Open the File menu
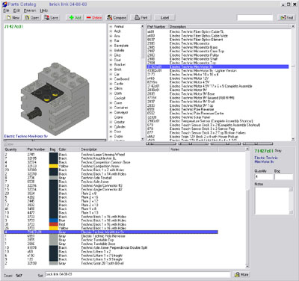The width and height of the screenshot is (299, 281). 6,10
